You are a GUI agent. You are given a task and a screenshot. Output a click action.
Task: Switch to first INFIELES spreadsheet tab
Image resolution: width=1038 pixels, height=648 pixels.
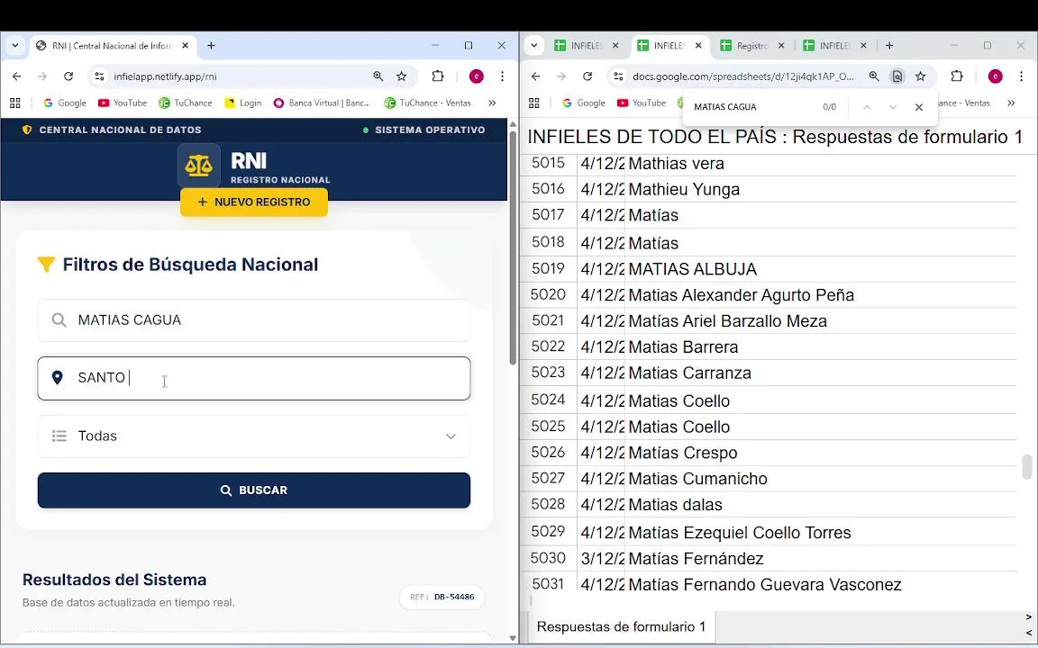587,46
